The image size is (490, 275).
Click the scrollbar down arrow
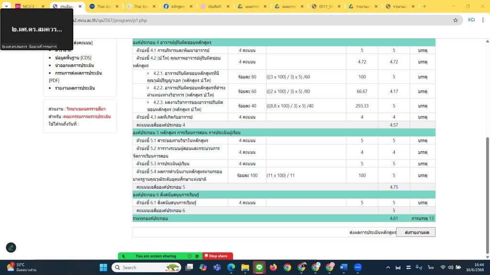tap(487, 257)
